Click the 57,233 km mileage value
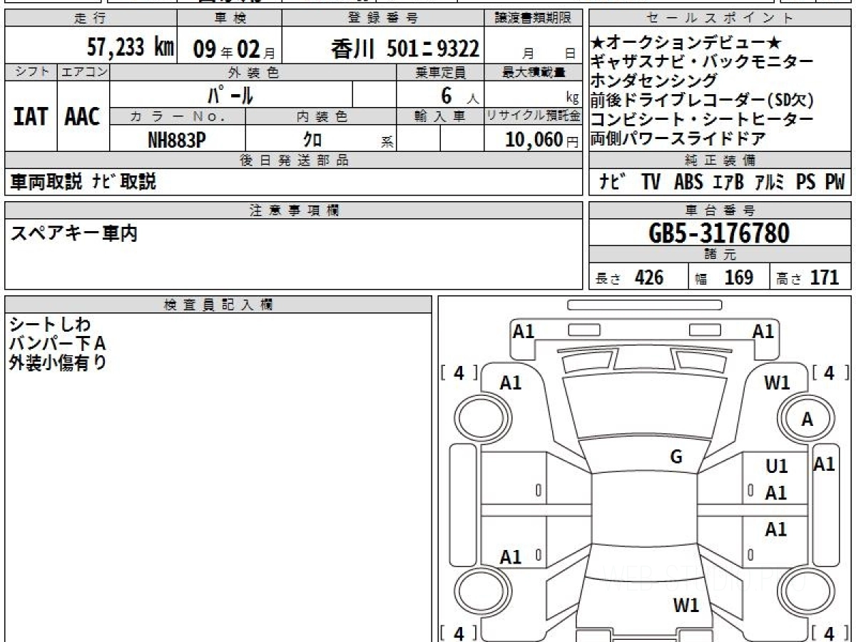The image size is (856, 642). point(131,48)
